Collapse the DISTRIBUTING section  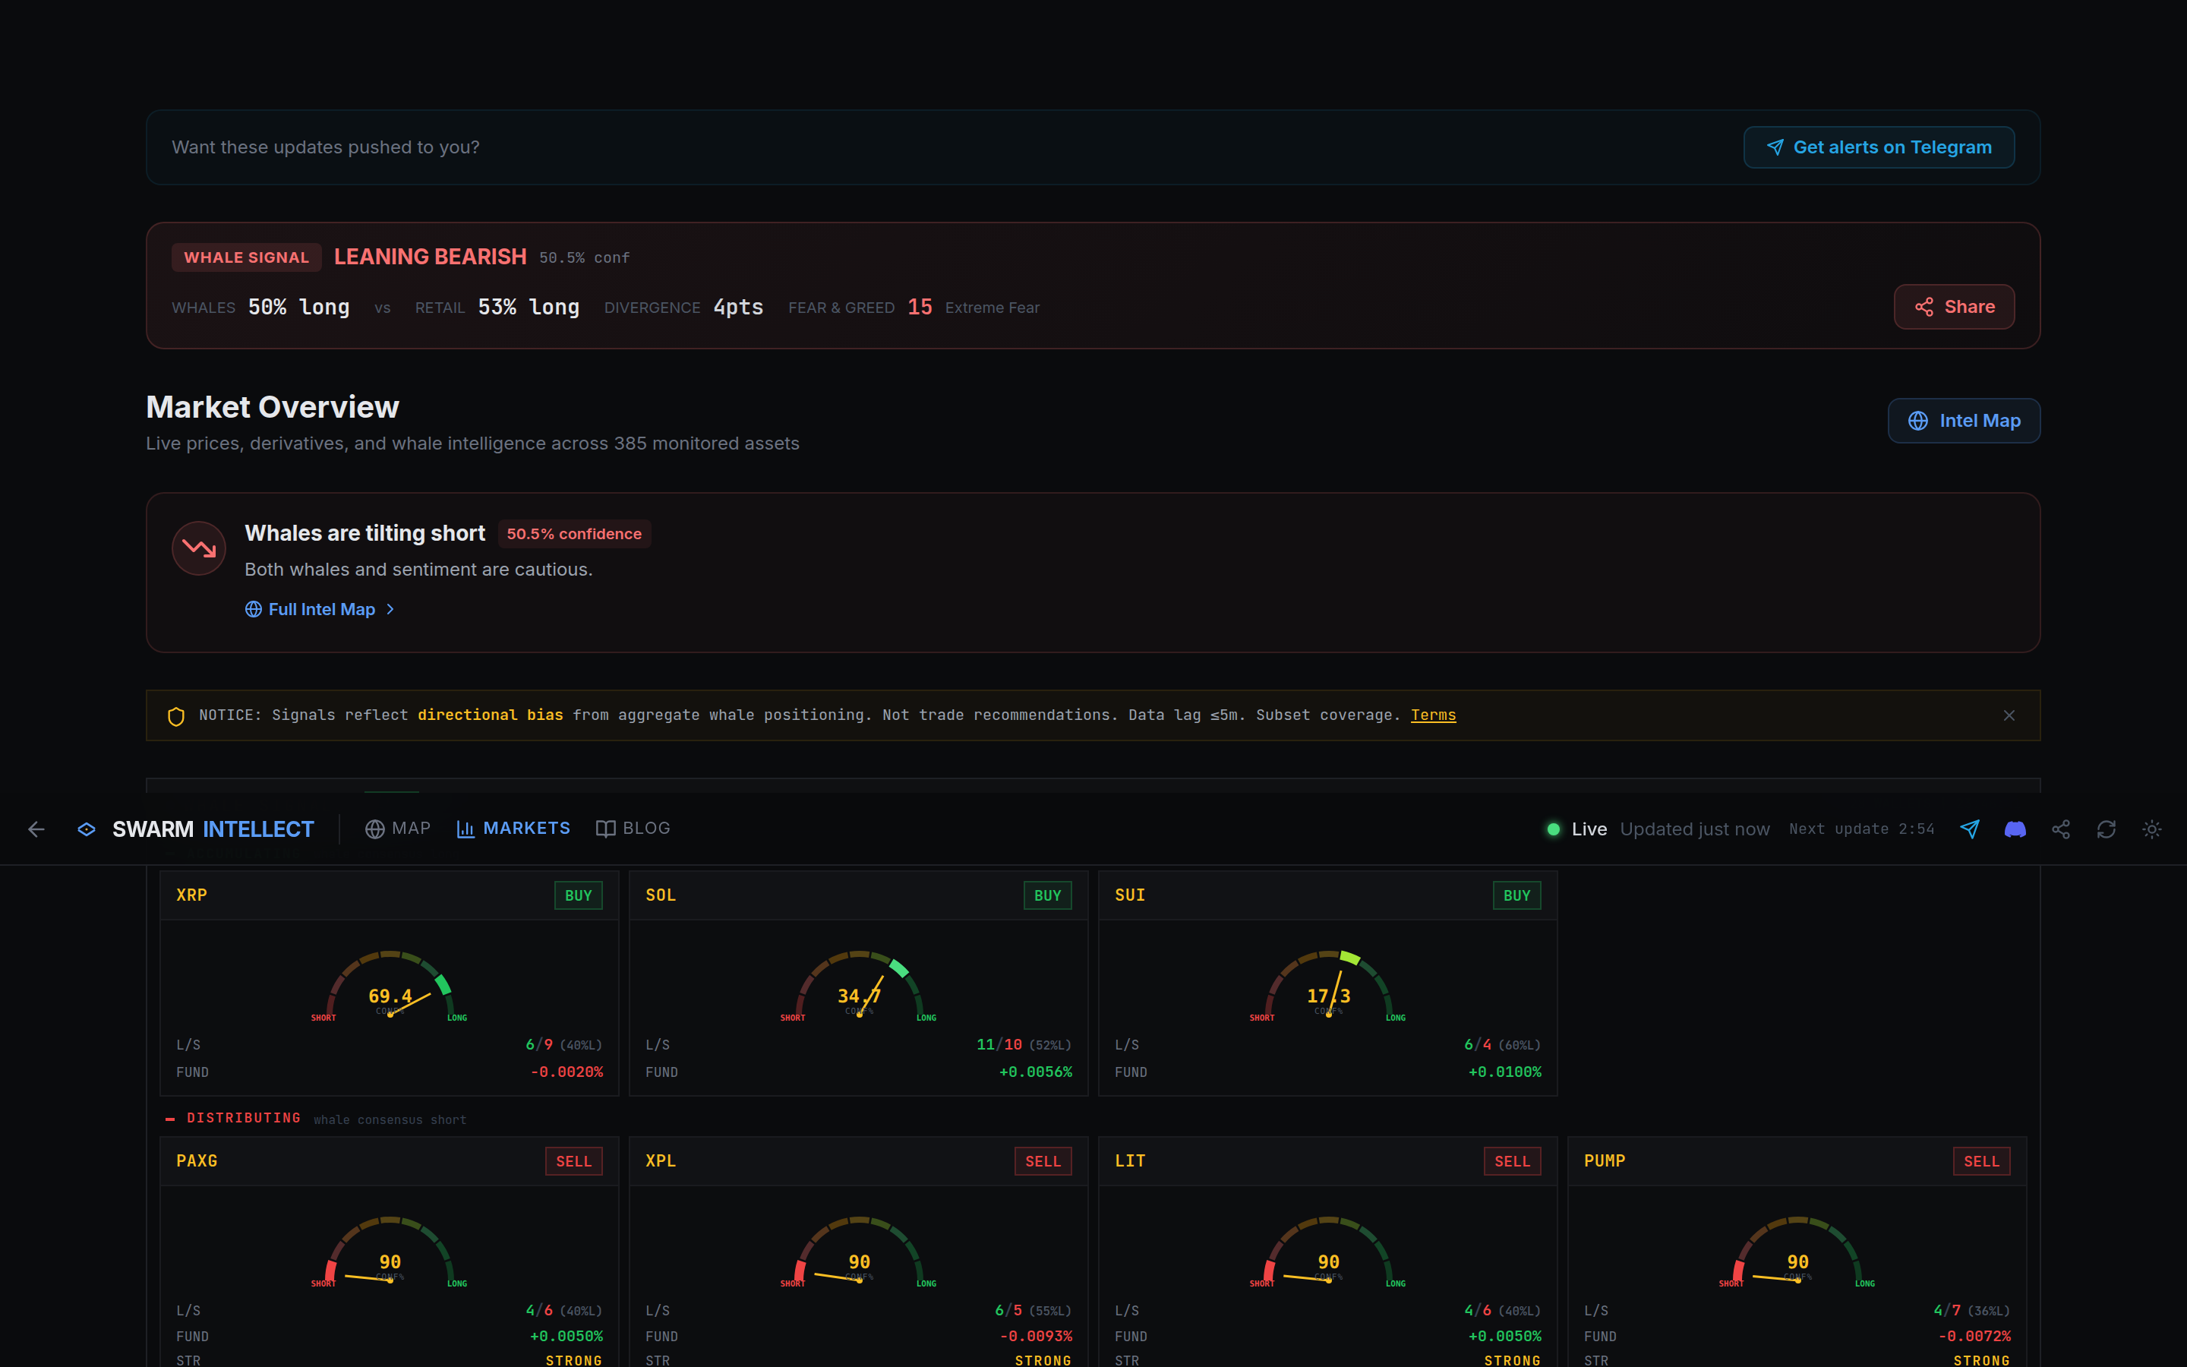click(170, 1119)
